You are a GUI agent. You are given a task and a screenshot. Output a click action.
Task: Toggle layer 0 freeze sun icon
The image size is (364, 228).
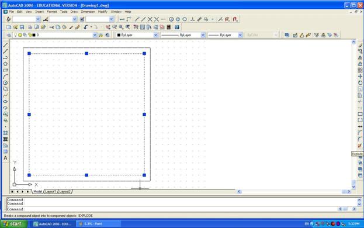[x=20, y=35]
